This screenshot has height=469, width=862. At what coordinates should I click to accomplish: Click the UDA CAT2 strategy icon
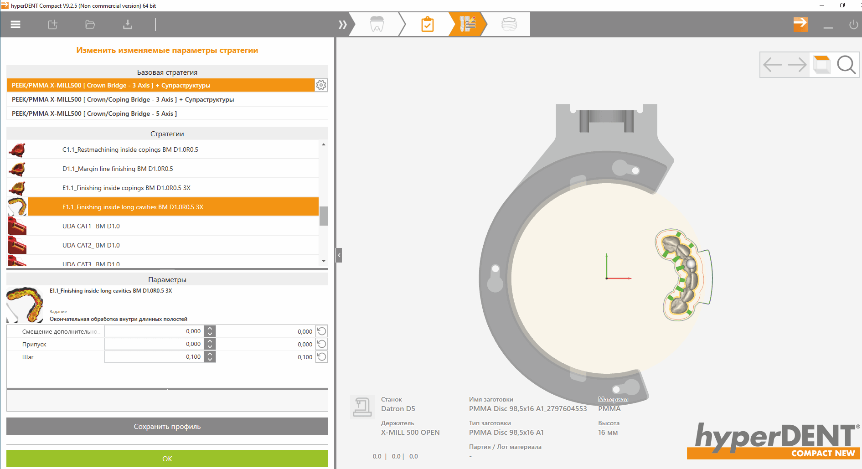tap(17, 245)
